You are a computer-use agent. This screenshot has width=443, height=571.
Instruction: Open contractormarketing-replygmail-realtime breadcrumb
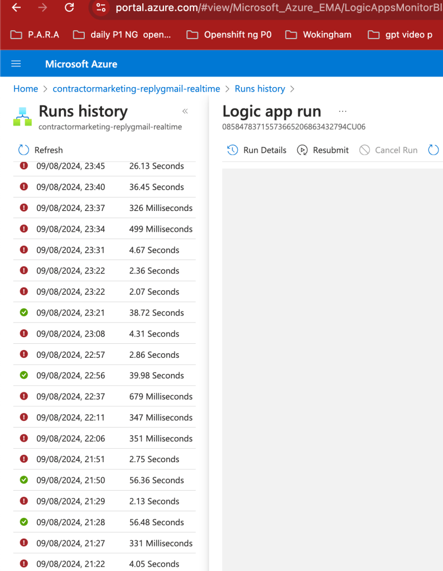tap(136, 89)
